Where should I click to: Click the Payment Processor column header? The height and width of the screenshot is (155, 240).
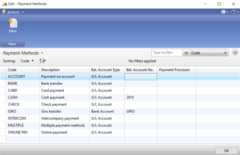pos(175,70)
